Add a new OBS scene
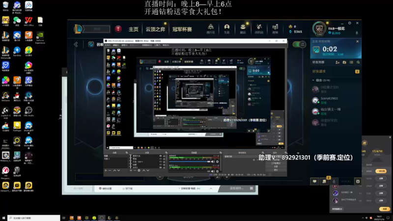 tap(106, 170)
